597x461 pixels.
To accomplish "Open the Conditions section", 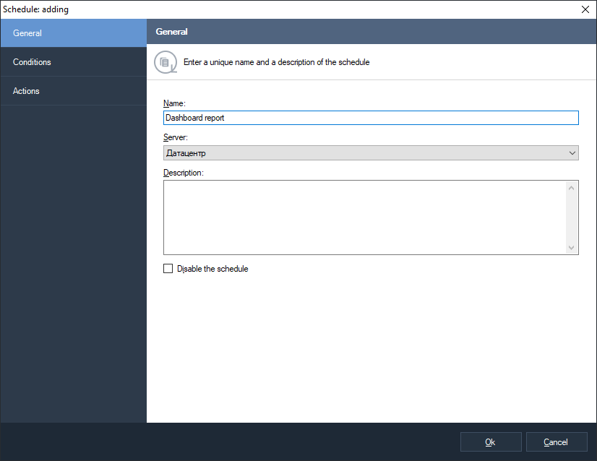I will click(73, 62).
